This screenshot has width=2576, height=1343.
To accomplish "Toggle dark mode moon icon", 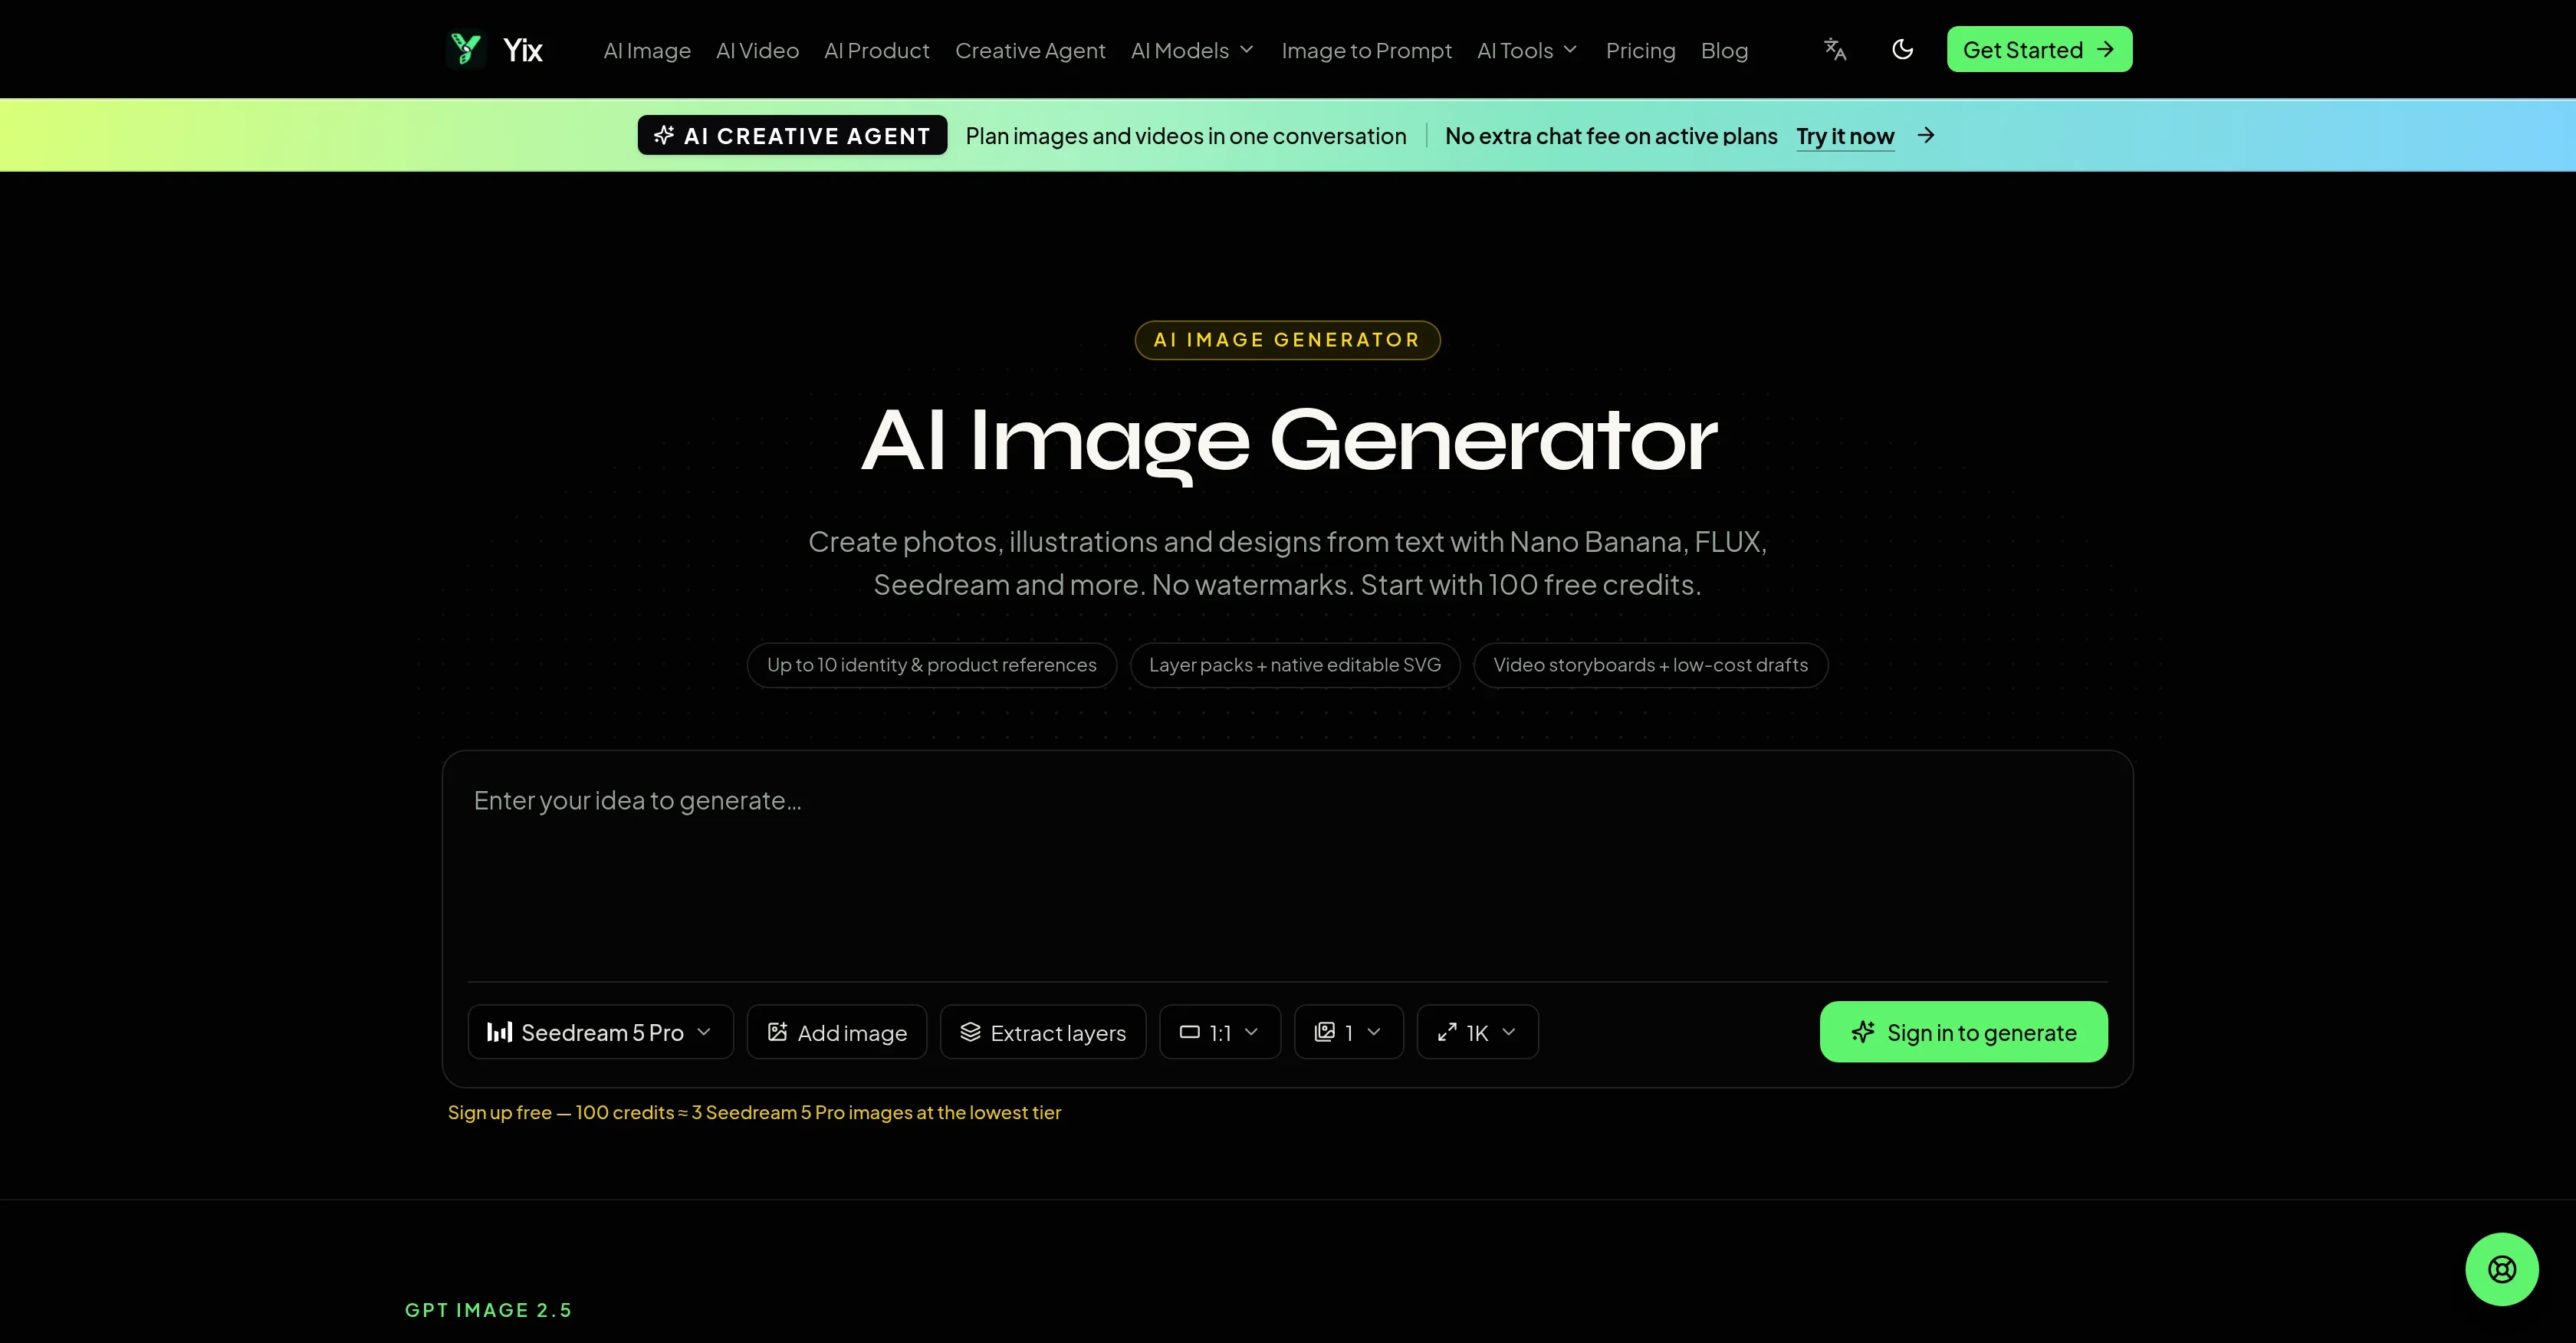I will pos(1903,49).
